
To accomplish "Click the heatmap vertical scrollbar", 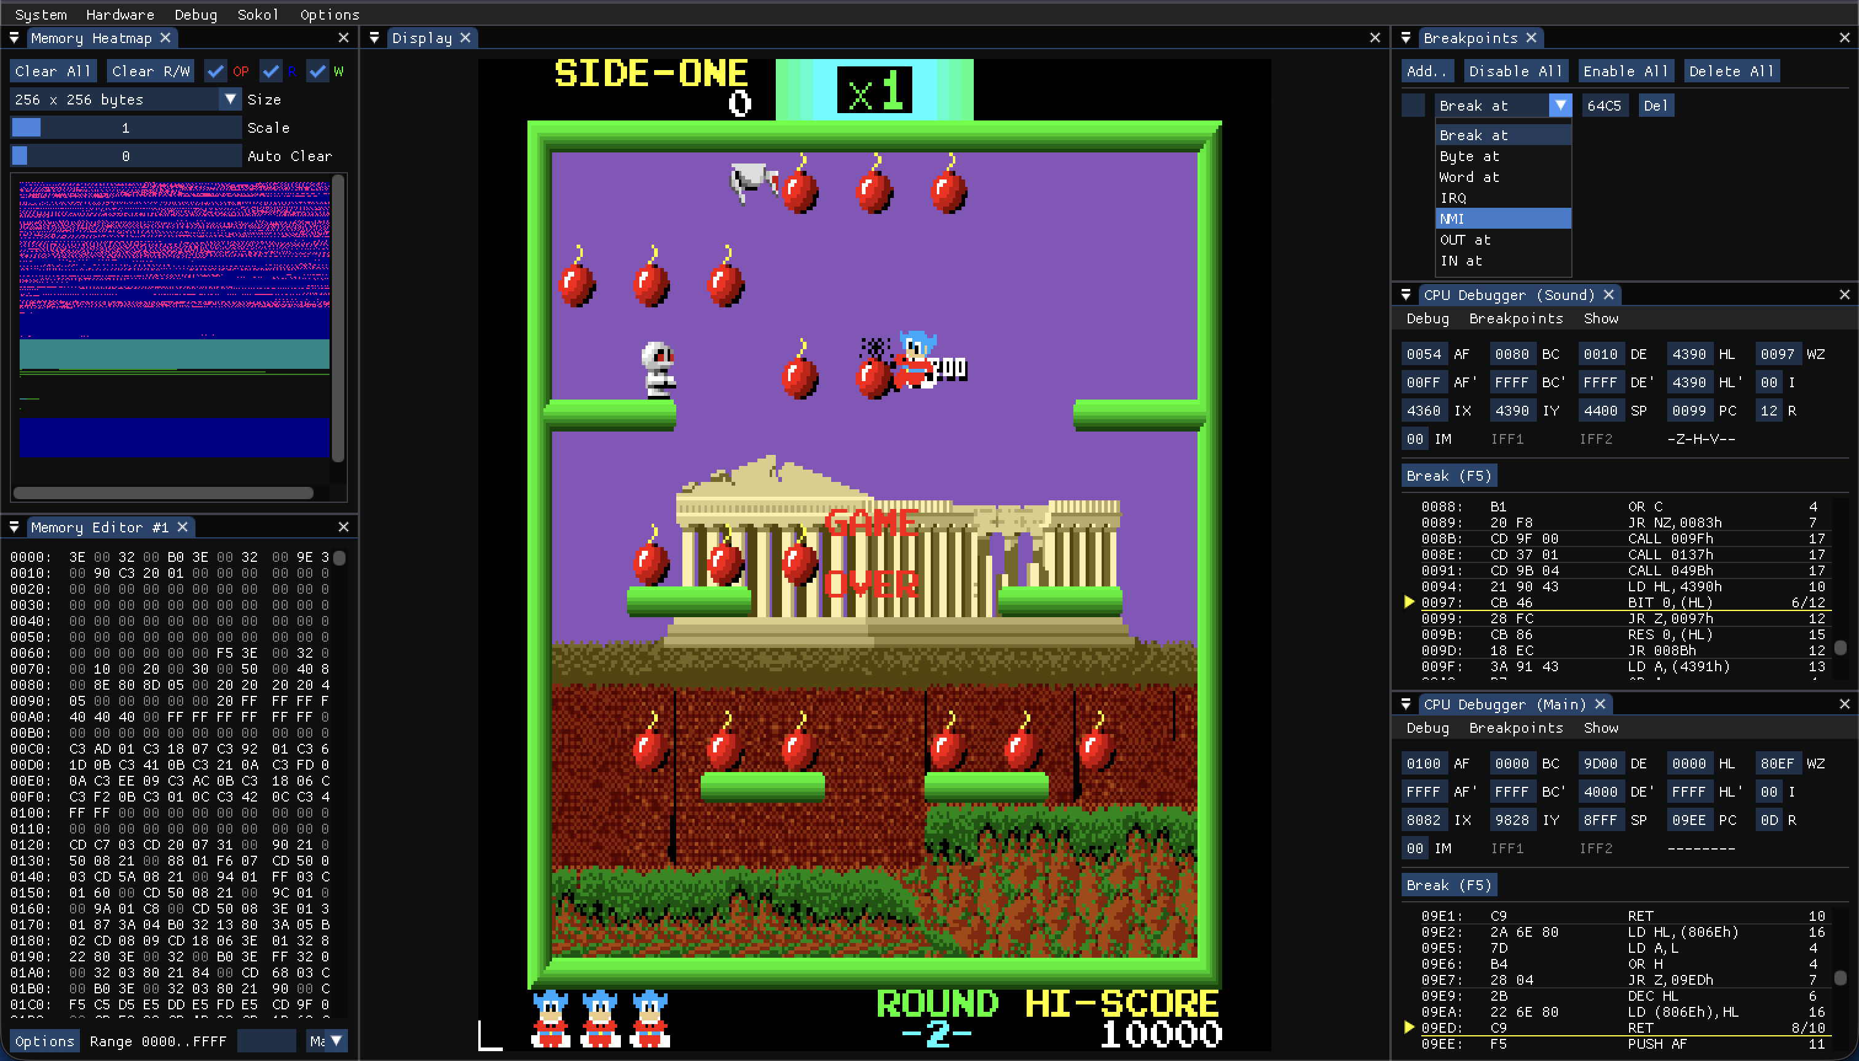I will pos(338,318).
